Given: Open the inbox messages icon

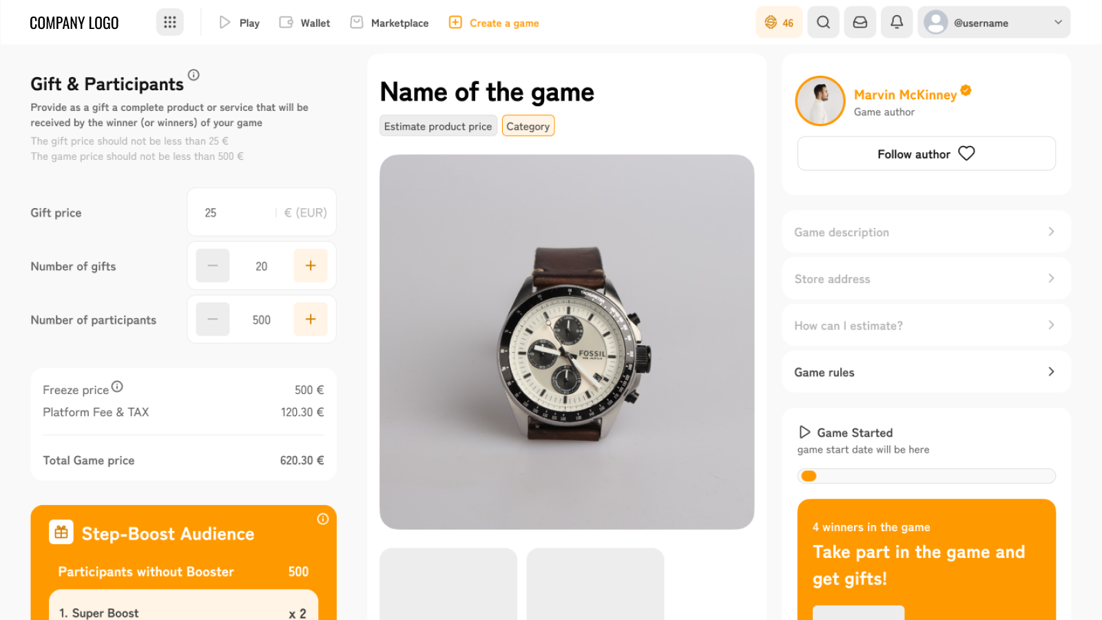Looking at the screenshot, I should tap(860, 22).
